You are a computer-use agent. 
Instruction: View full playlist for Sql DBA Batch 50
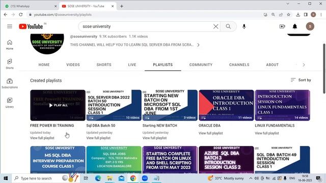98,138
